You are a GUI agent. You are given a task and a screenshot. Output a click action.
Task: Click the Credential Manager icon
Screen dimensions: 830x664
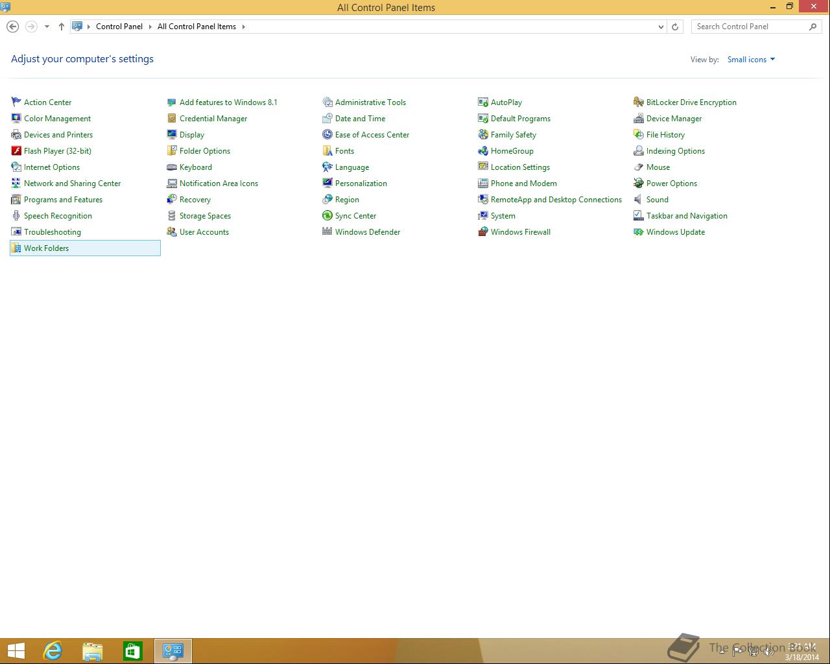172,118
